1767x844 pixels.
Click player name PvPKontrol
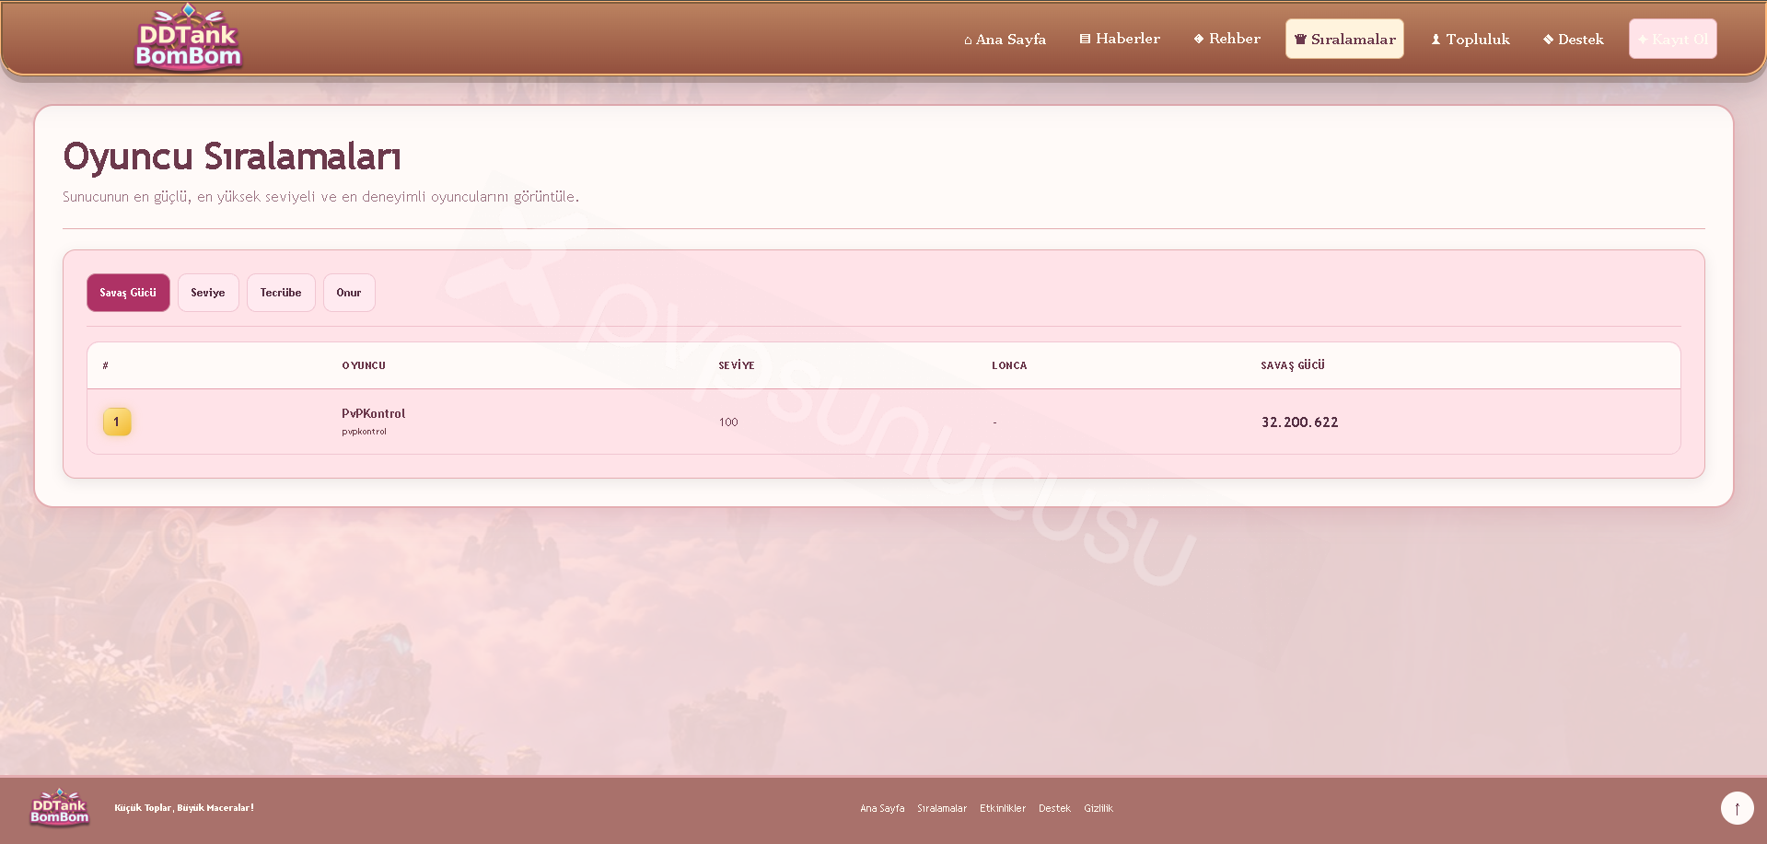click(373, 413)
